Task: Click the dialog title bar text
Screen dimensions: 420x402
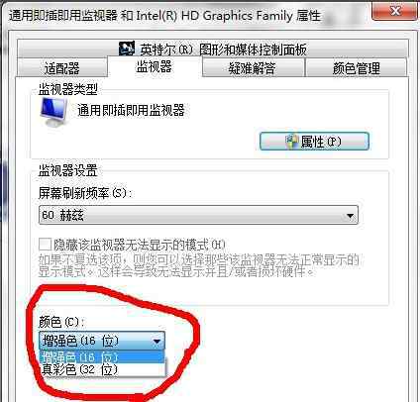Action: tap(164, 16)
